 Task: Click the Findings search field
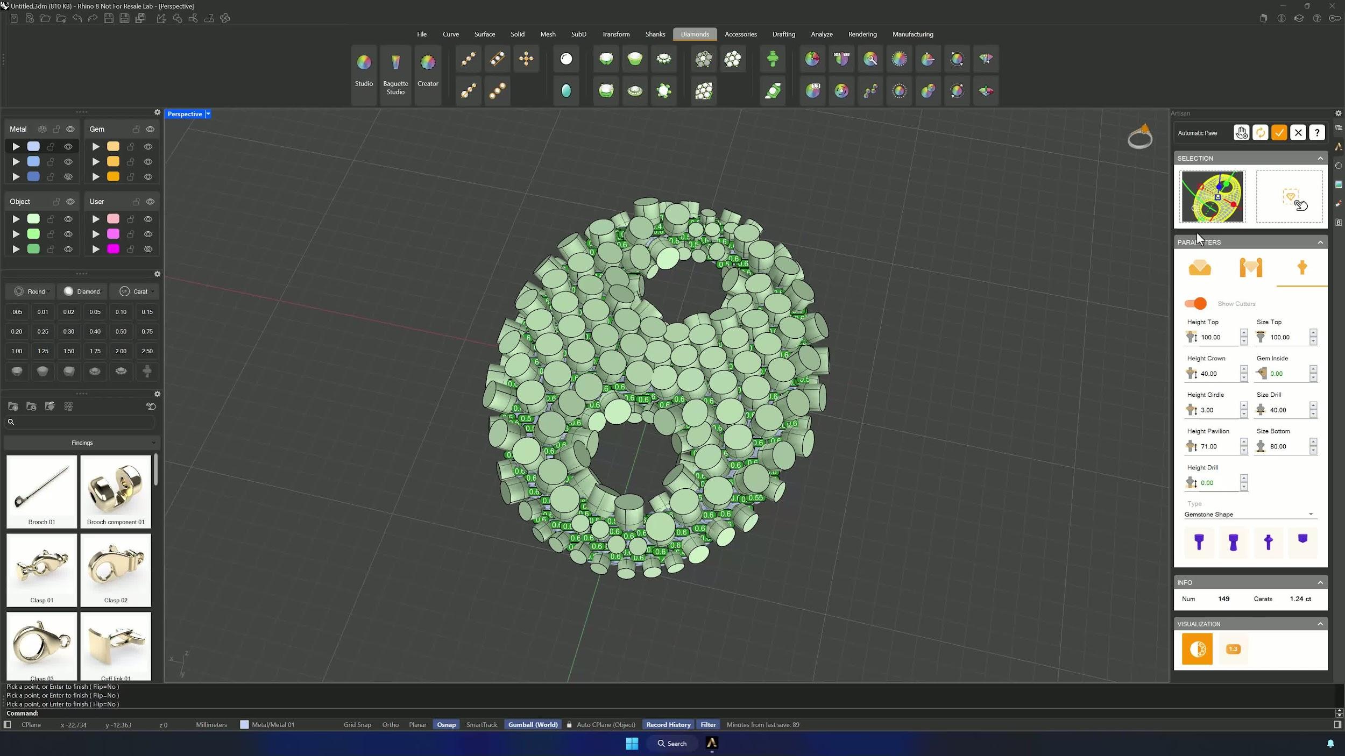(x=80, y=422)
